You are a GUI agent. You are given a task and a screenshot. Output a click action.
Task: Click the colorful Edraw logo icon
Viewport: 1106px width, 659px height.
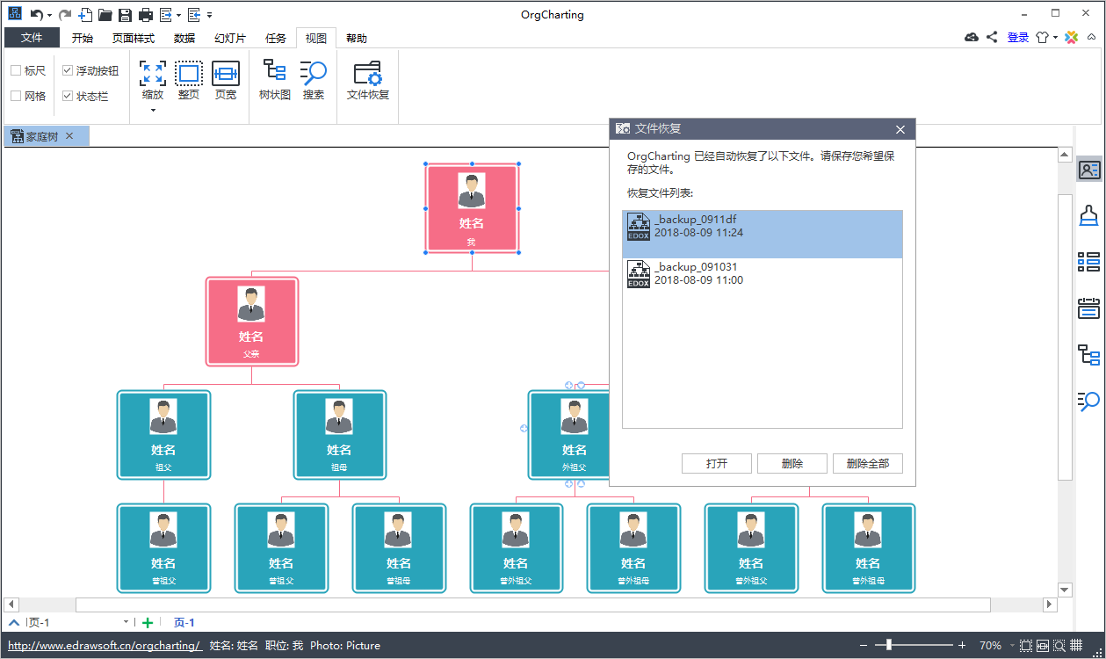1071,37
